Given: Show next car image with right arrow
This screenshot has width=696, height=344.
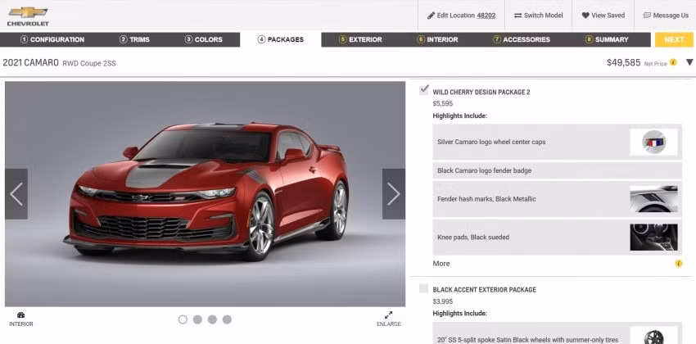Looking at the screenshot, I should click(x=393, y=194).
